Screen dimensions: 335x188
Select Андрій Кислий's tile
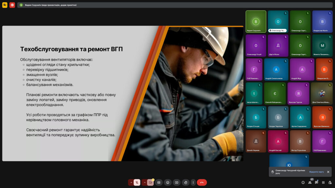pos(278,141)
